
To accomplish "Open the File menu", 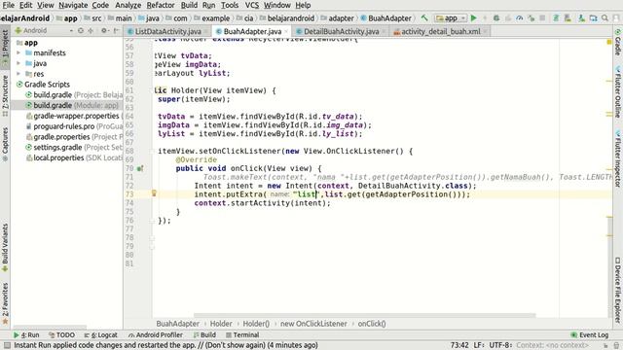I will [x=9, y=5].
